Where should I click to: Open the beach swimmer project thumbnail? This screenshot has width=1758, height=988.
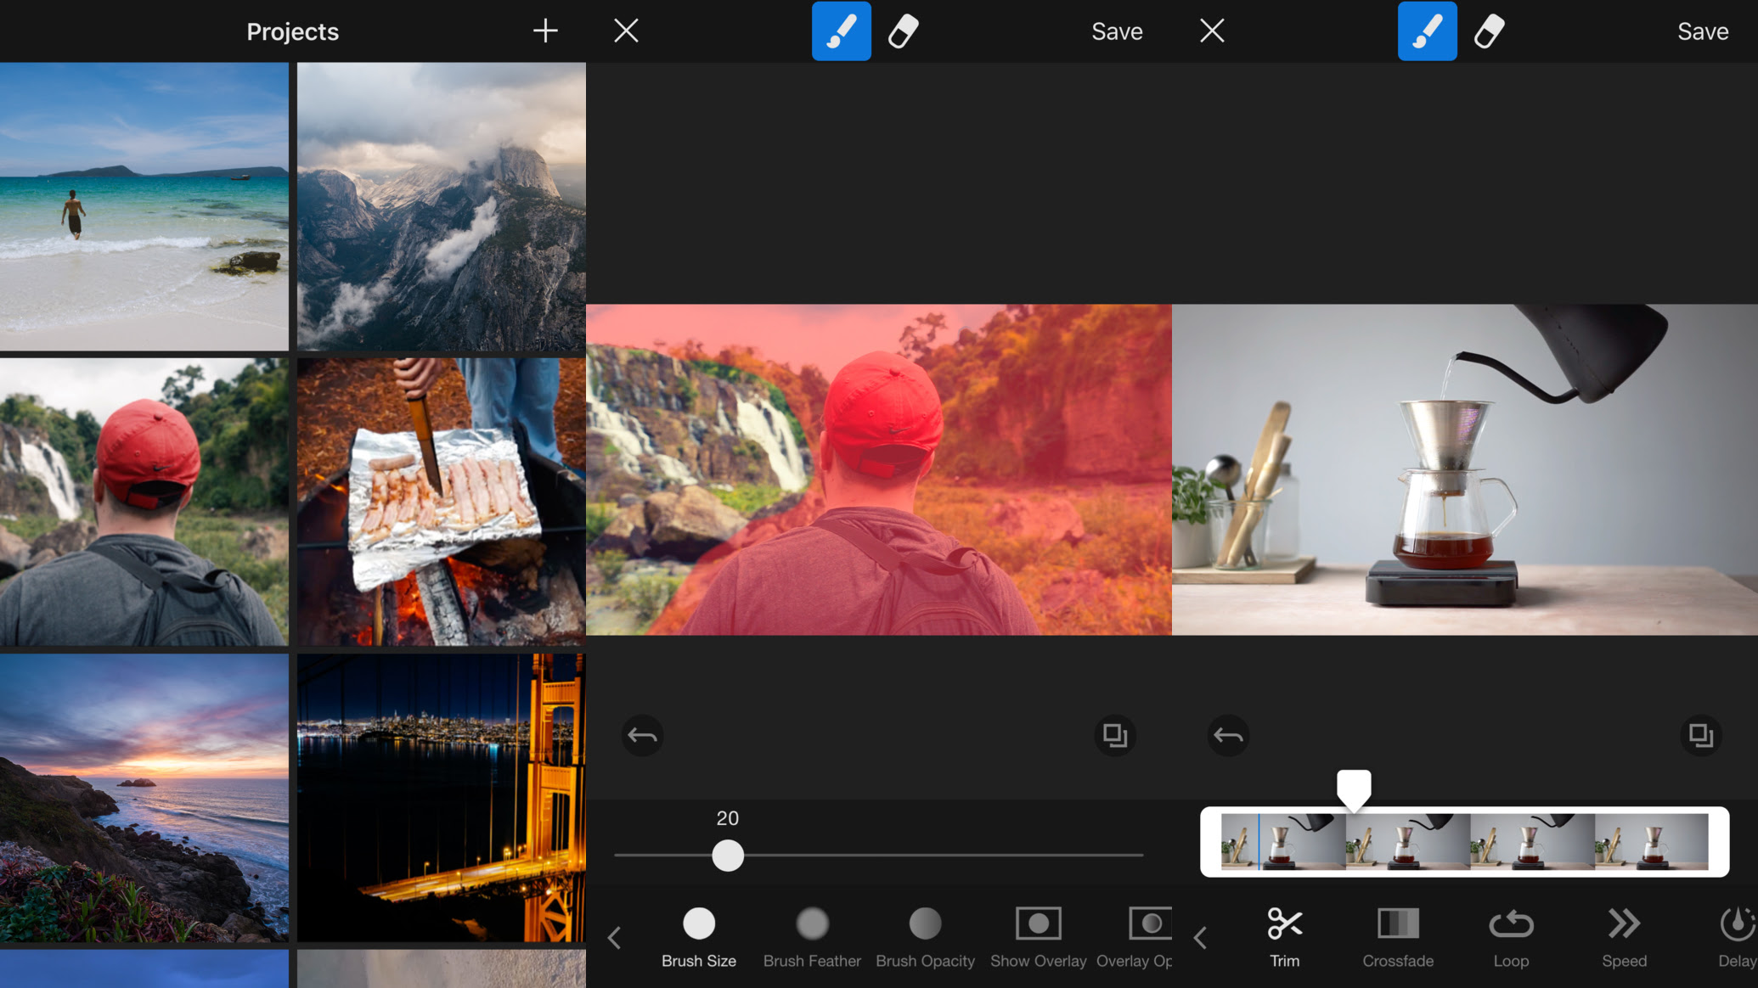(x=144, y=206)
